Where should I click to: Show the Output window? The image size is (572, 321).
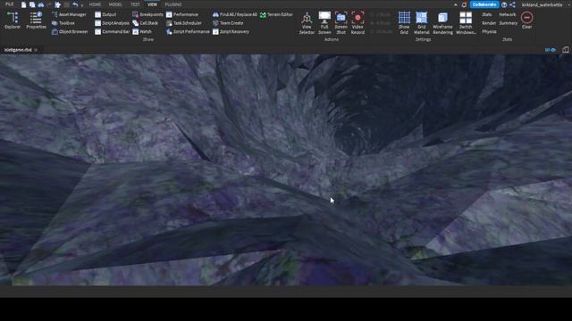click(105, 14)
